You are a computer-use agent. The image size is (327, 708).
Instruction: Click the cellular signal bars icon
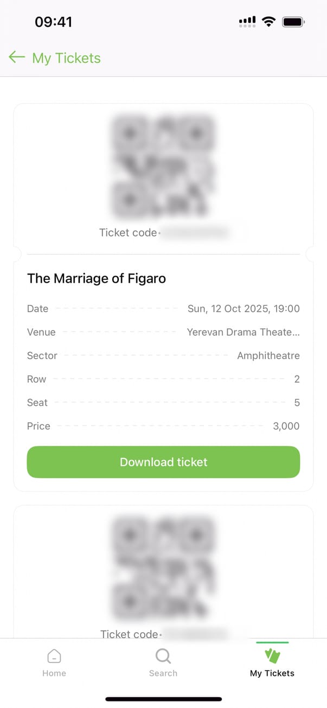pyautogui.click(x=247, y=22)
